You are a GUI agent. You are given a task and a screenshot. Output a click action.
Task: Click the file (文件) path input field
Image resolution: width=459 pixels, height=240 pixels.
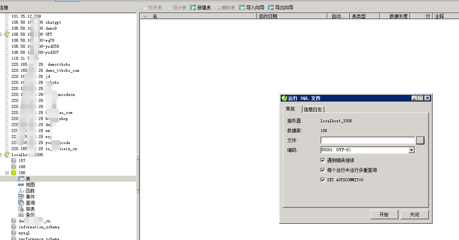(x=367, y=140)
